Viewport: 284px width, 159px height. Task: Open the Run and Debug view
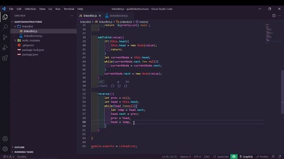(5, 48)
